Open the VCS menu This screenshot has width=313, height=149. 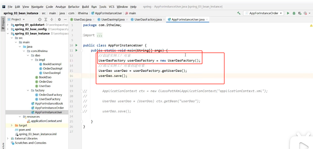(x=112, y=7)
